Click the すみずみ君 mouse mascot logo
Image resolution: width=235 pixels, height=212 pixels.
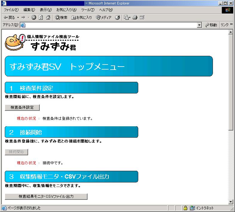[x=15, y=42]
